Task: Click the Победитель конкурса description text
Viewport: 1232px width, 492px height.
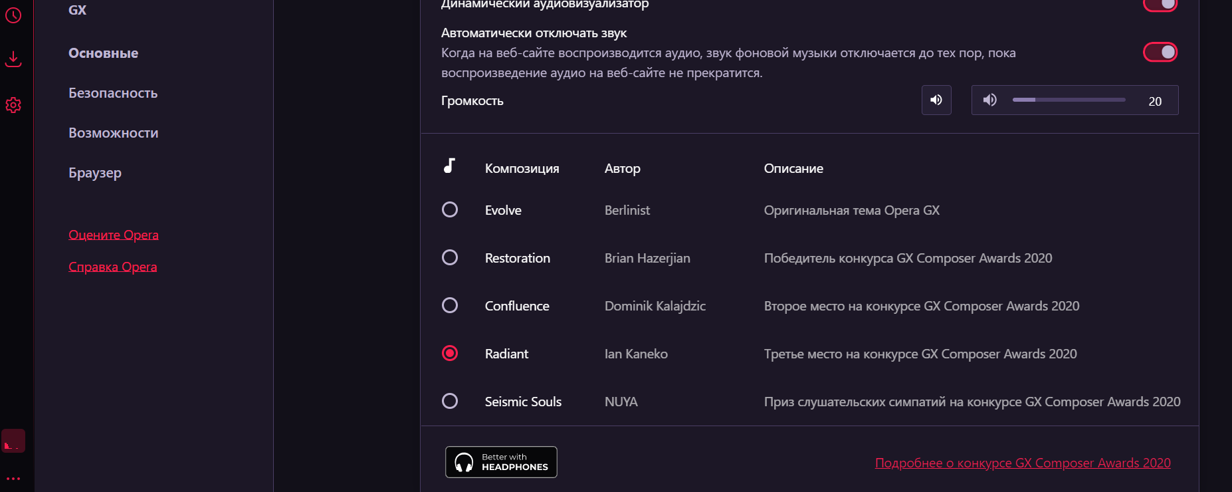Action: [908, 258]
